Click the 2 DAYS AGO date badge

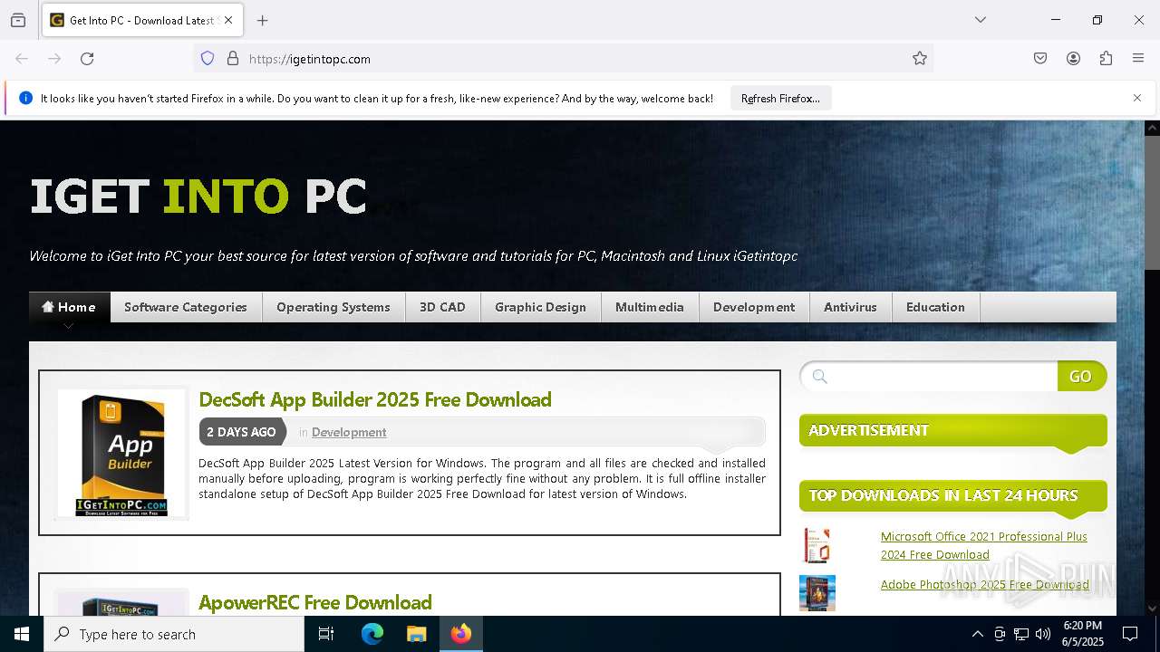(x=242, y=432)
